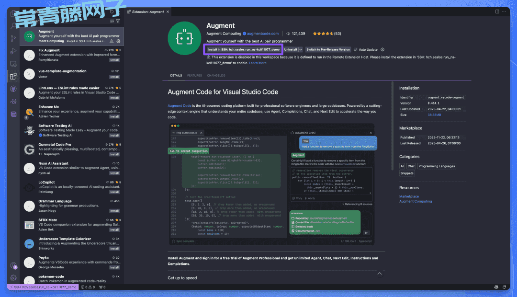Close the Extension: Augment tab
This screenshot has height=297, width=517.
(x=168, y=11)
